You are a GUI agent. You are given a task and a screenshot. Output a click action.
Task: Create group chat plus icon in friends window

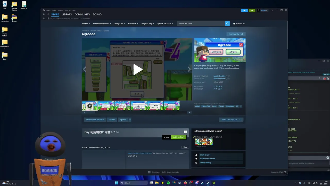[x=328, y=158]
